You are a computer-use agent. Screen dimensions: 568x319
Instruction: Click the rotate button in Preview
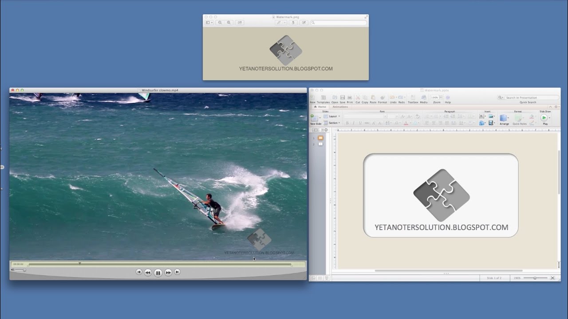[x=293, y=23]
